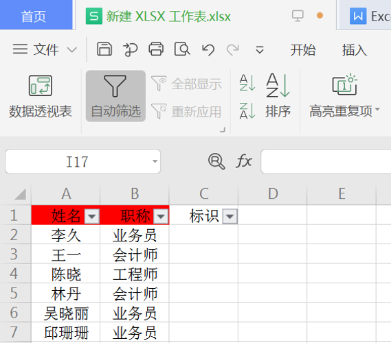Viewport: 391px width, 343px height.
Task: Click the 重新应用 button
Action: pos(186,111)
